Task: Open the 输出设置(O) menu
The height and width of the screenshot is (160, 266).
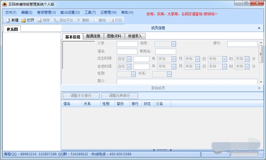Action: click(x=70, y=12)
